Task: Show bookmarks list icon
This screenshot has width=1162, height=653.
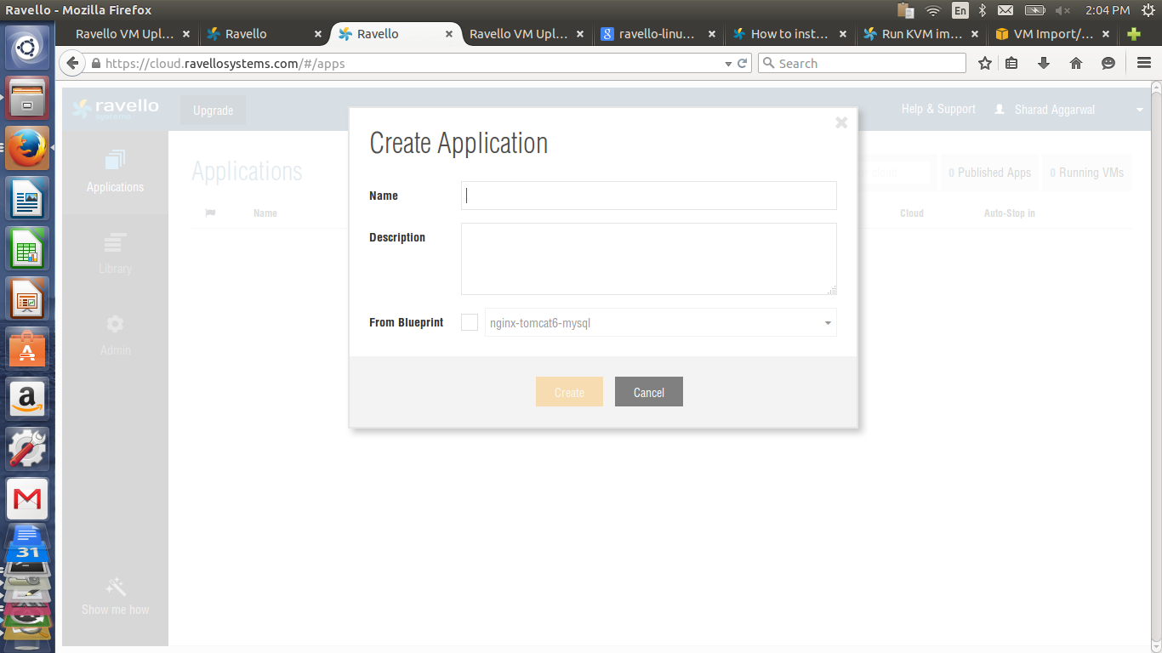Action: (1011, 63)
